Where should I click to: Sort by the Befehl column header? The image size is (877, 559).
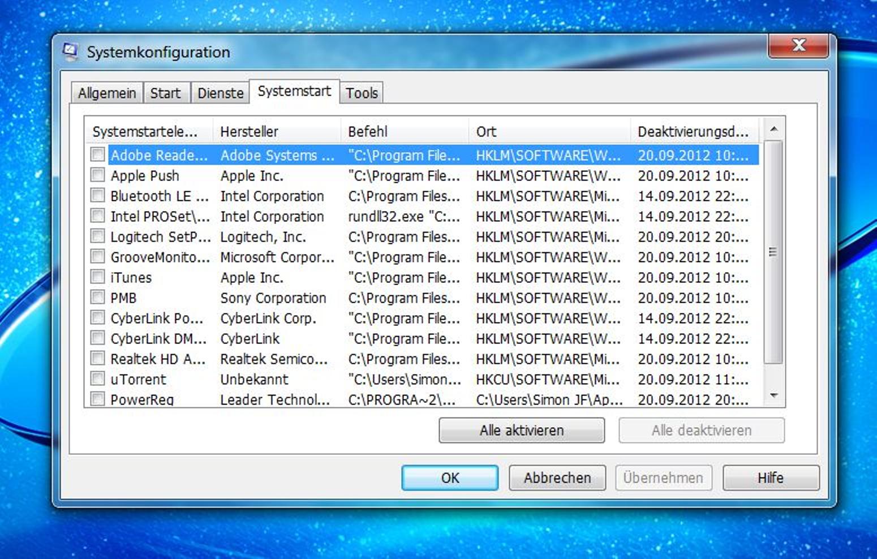pyautogui.click(x=405, y=131)
